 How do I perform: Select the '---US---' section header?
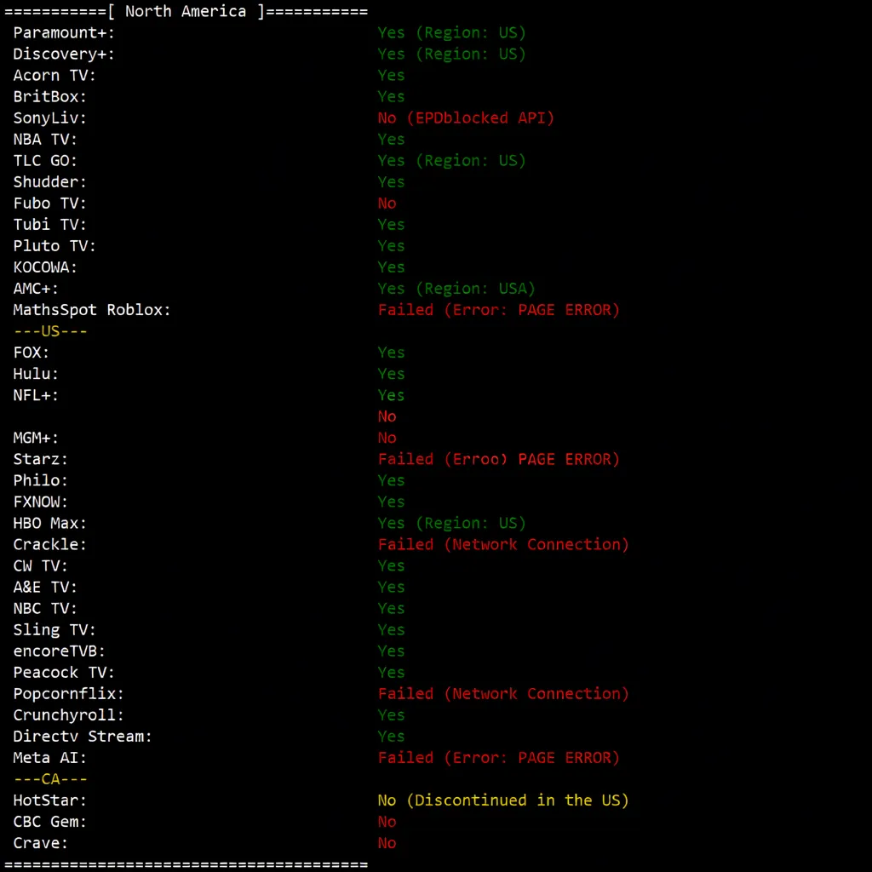point(49,330)
